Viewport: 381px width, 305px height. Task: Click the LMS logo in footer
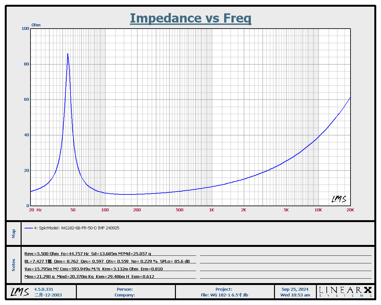coord(20,292)
